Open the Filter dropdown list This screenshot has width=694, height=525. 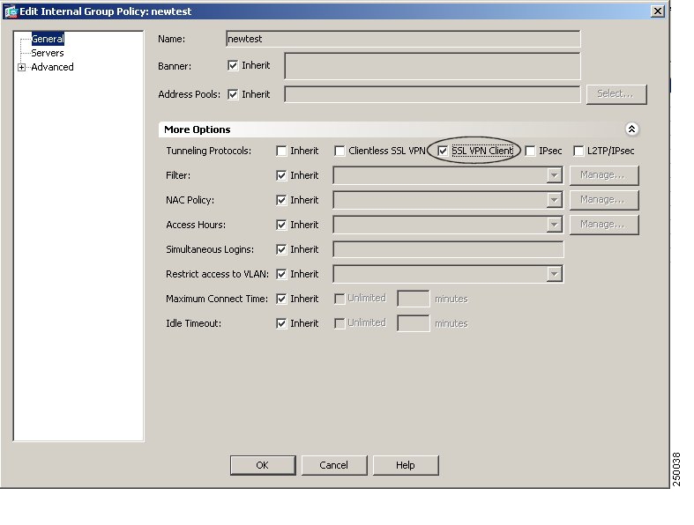[554, 175]
